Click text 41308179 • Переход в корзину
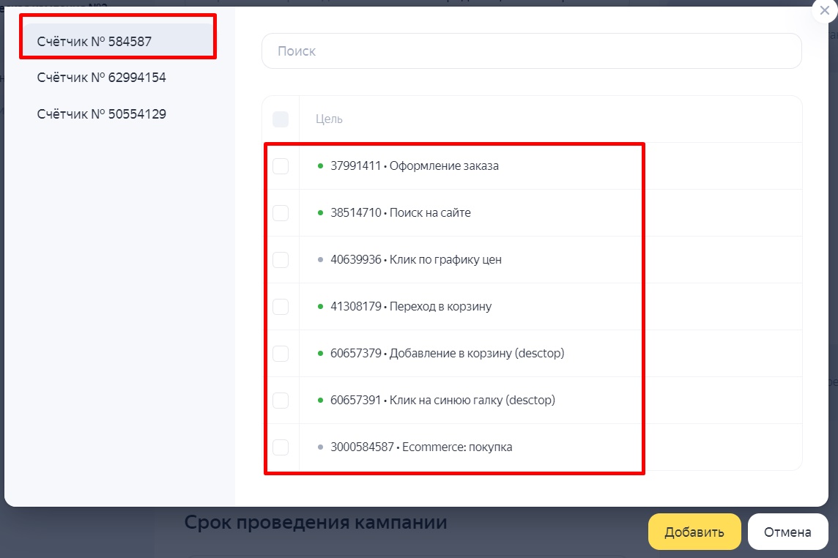This screenshot has width=838, height=558. tap(411, 306)
